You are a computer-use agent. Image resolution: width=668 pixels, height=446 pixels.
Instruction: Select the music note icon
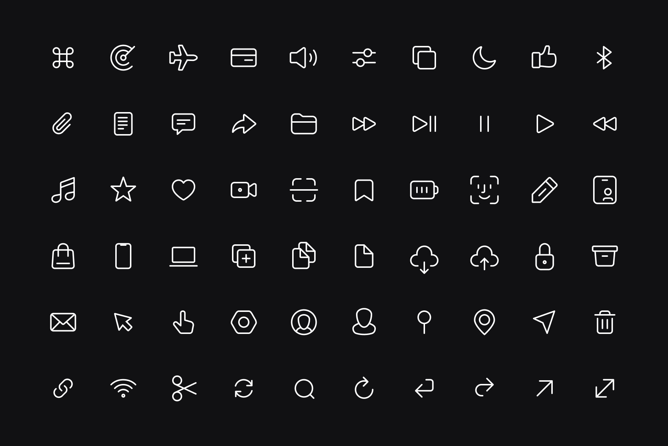(63, 190)
